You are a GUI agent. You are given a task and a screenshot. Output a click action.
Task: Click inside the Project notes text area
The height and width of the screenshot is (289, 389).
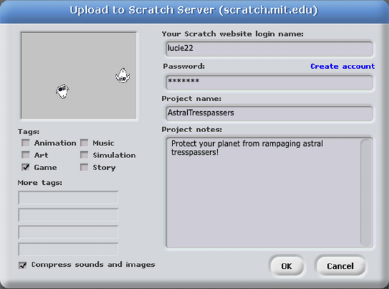[x=263, y=192]
